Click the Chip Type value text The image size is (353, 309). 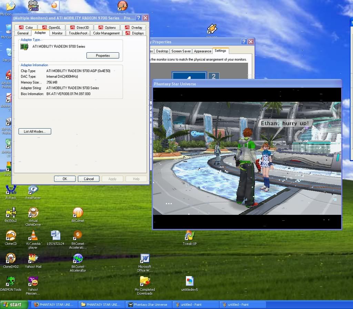[78, 71]
